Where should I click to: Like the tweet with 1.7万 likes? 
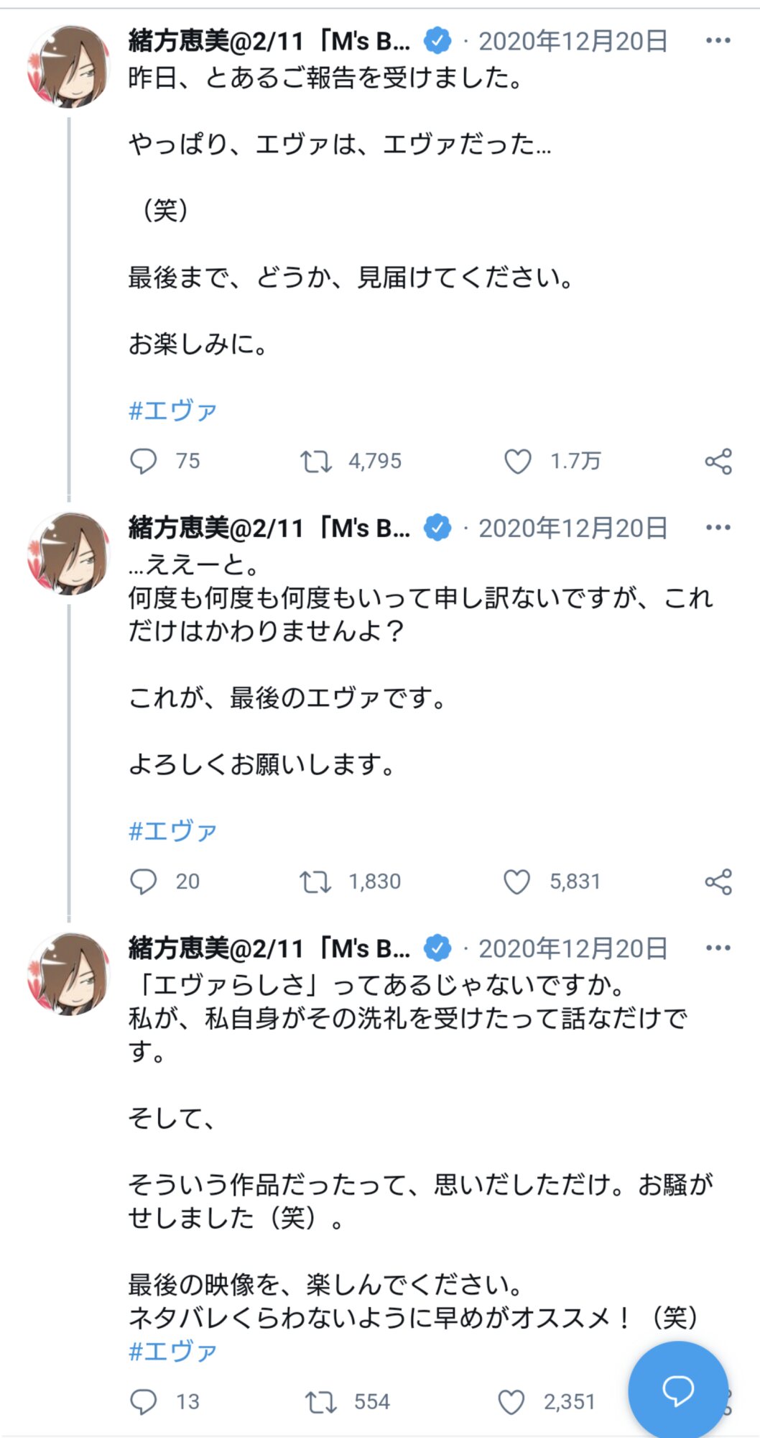coord(517,461)
